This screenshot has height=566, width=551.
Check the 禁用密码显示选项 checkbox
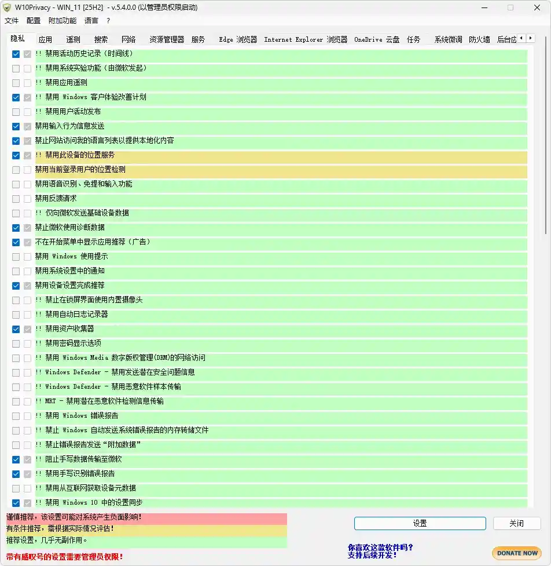pyautogui.click(x=16, y=344)
